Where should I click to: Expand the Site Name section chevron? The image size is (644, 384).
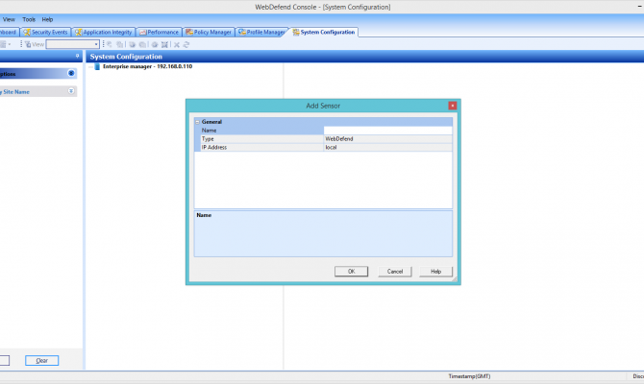71,91
